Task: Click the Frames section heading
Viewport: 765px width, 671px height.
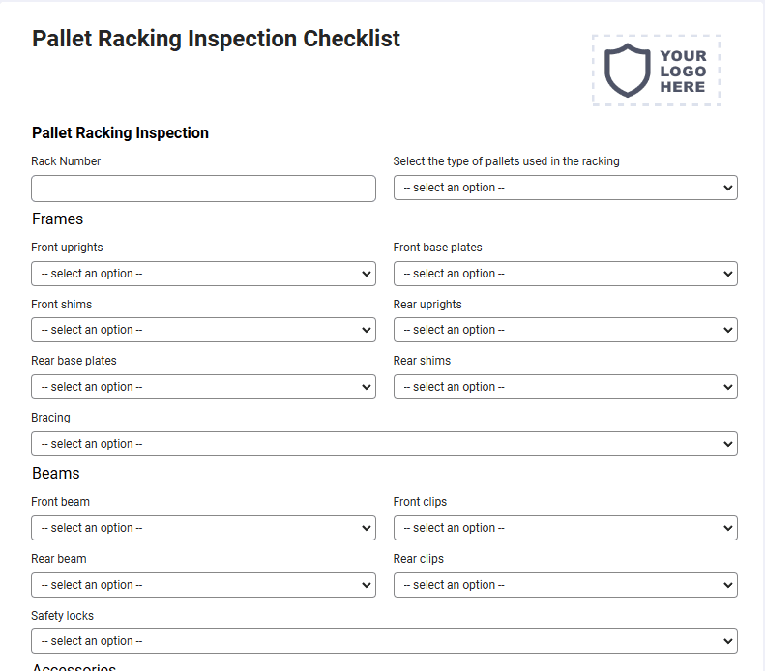Action: click(x=58, y=219)
